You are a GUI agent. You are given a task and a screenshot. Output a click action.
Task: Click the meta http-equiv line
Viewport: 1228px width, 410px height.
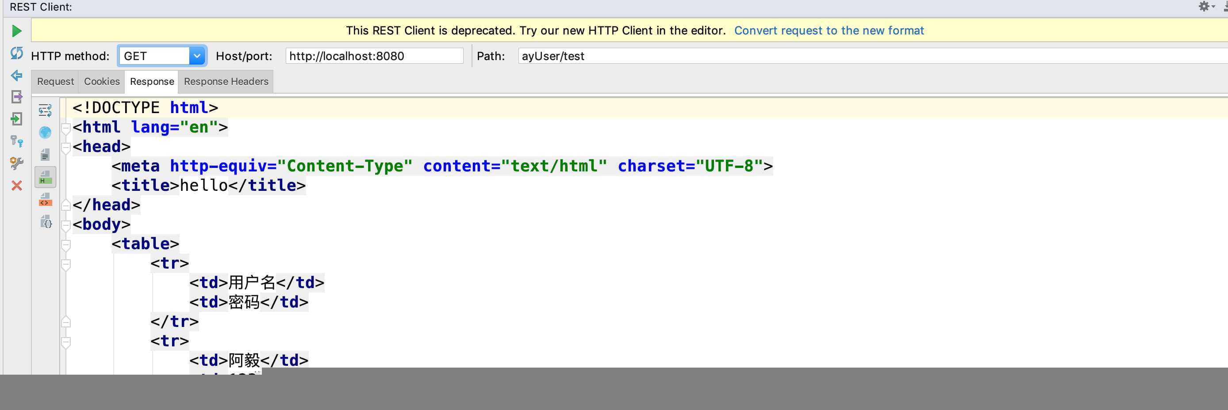tap(442, 166)
